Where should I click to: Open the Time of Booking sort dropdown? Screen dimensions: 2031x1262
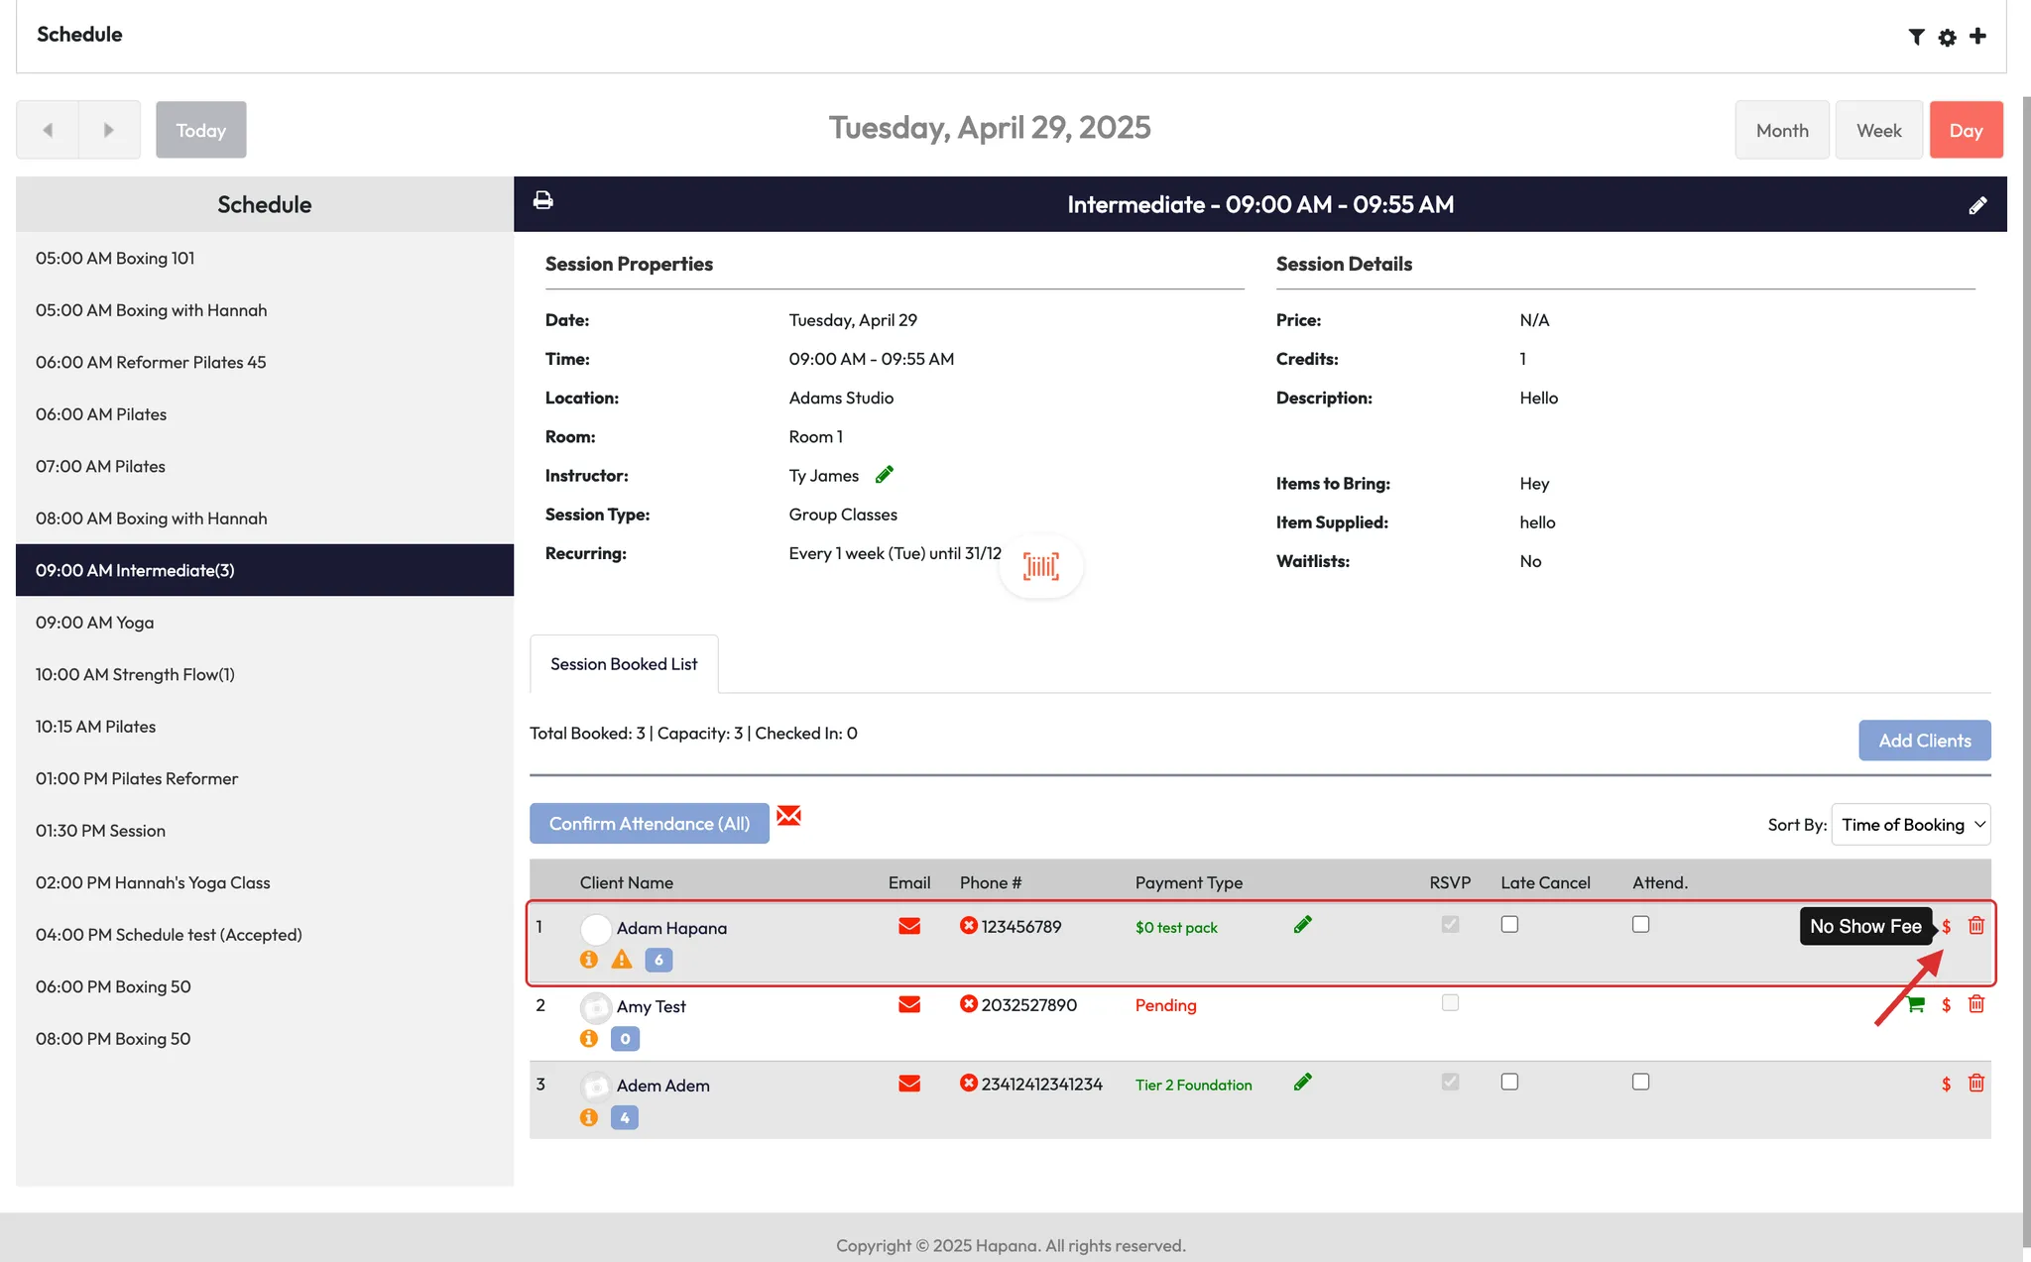pos(1910,825)
